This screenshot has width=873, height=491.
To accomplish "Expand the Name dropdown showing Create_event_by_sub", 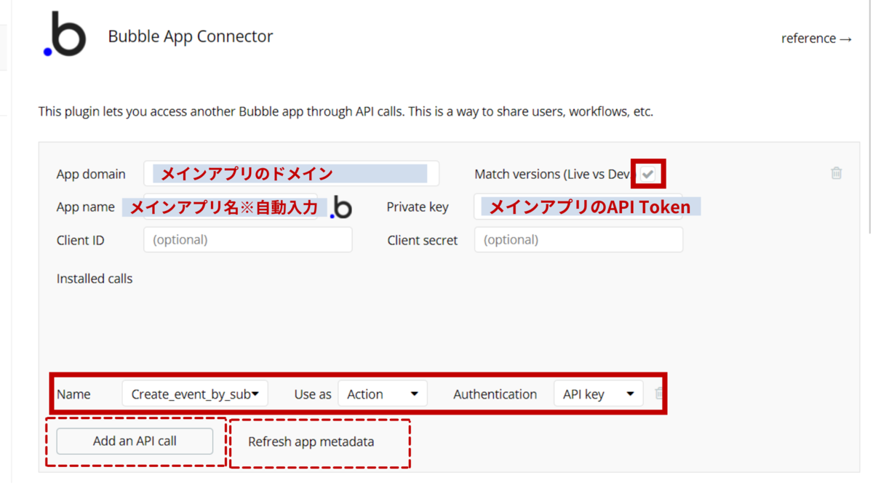I will (194, 393).
